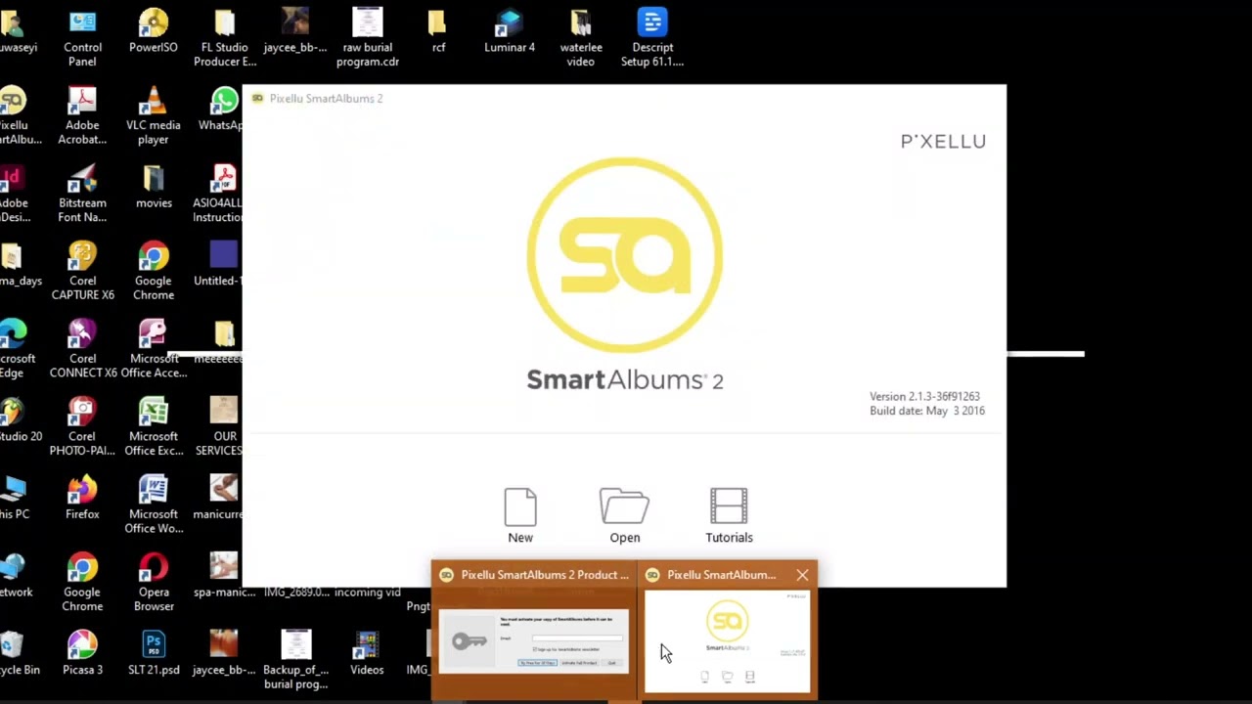The image size is (1252, 704).
Task: Open FL Studio Producer Edition shortcut
Action: 224,37
